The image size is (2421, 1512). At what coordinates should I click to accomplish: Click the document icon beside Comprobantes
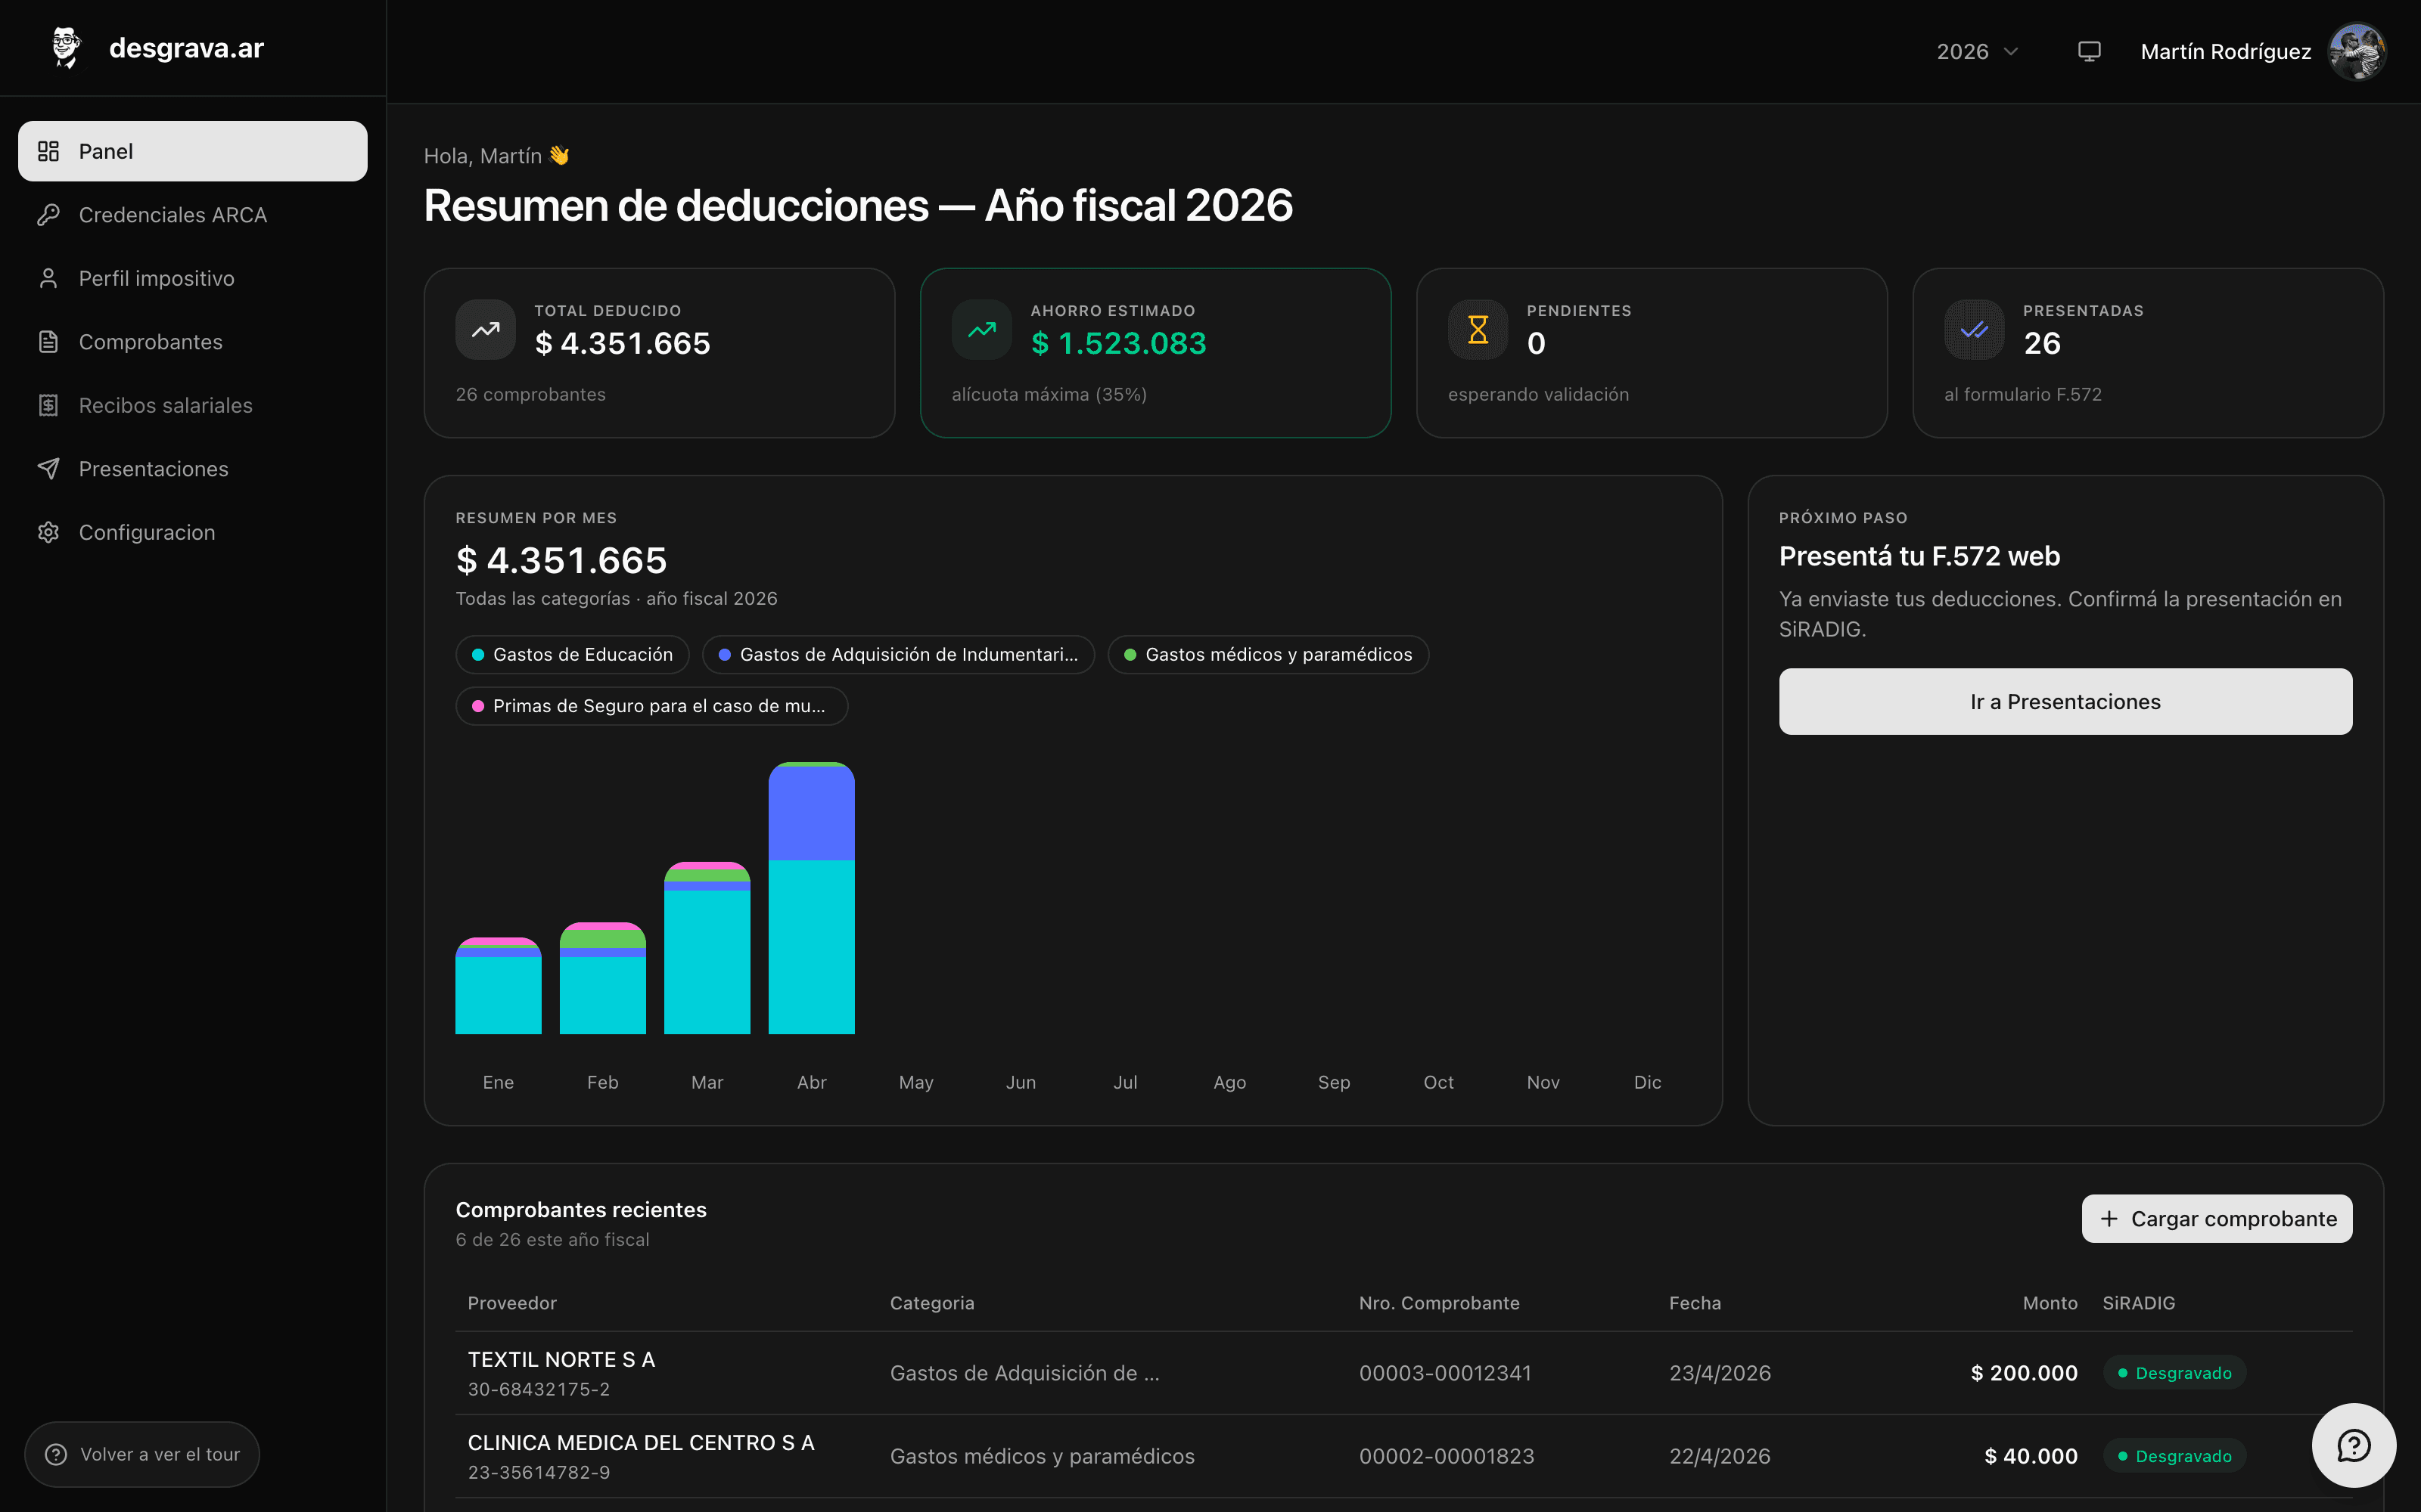tap(48, 342)
